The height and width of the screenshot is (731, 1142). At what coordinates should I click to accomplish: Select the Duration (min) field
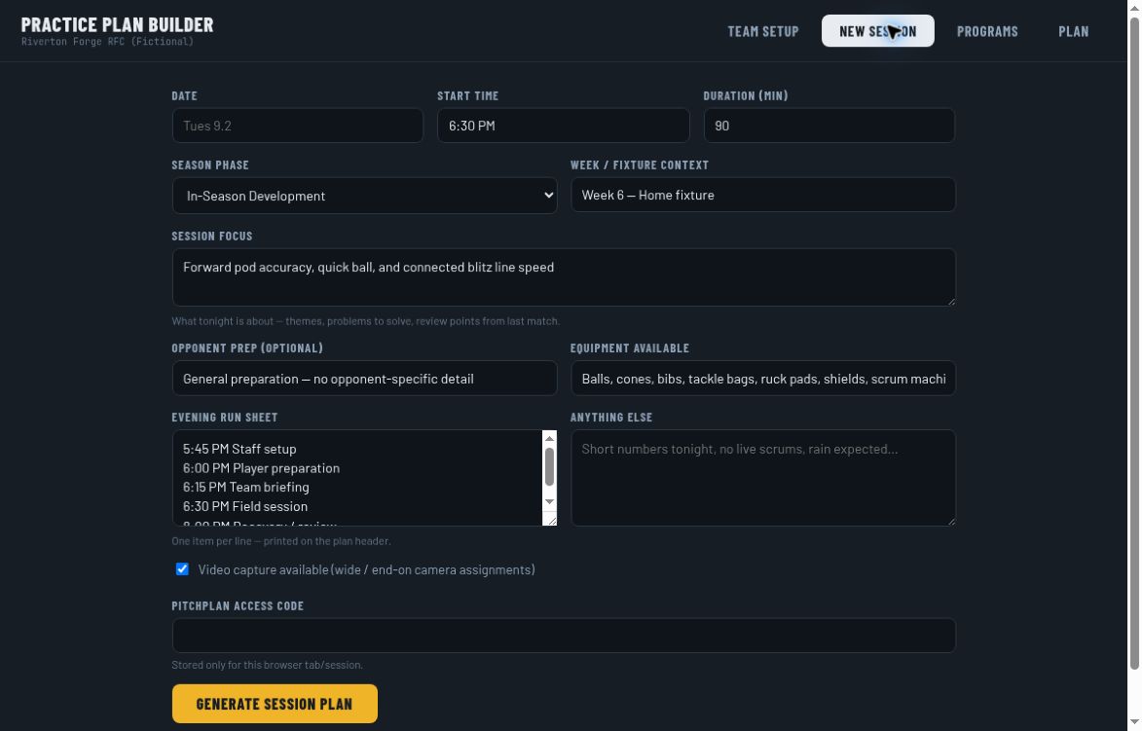click(829, 126)
